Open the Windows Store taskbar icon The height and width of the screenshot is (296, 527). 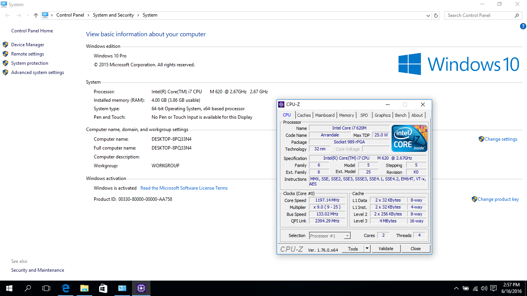(x=103, y=288)
